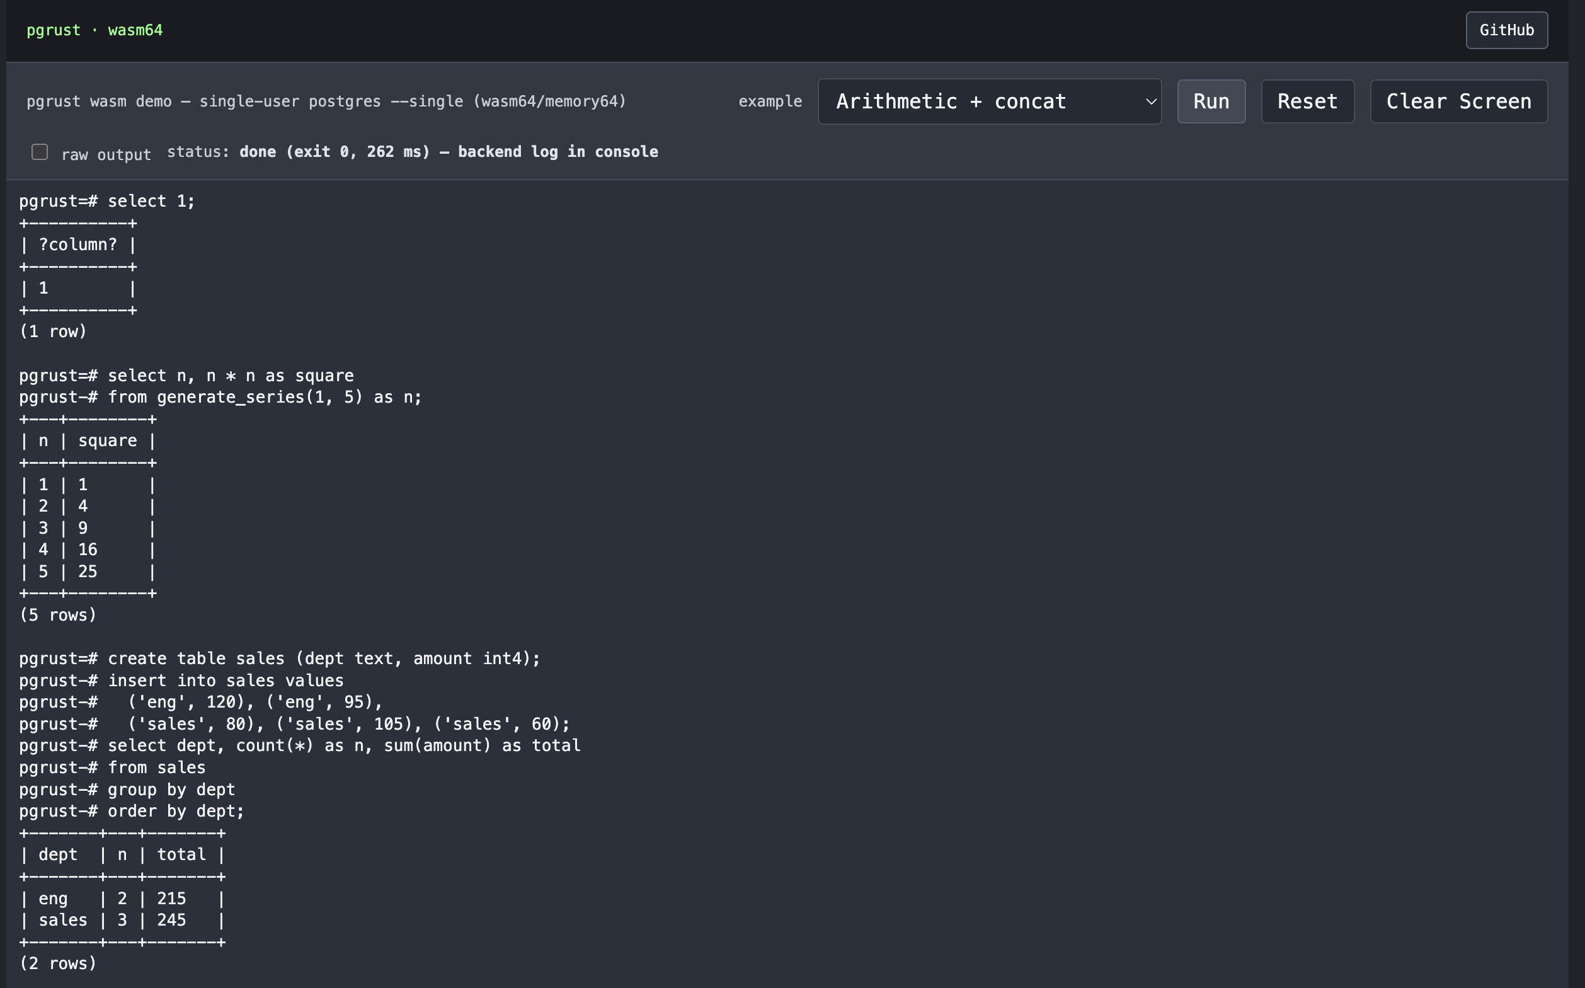The image size is (1585, 988).
Task: Click the 'order by dept;' line
Action: tap(132, 811)
